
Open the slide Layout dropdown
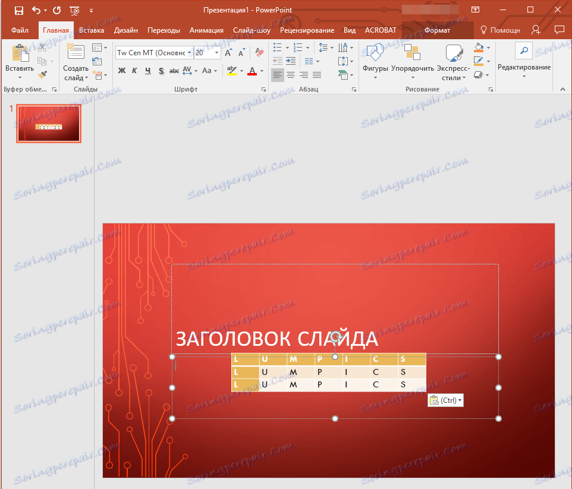click(x=99, y=48)
